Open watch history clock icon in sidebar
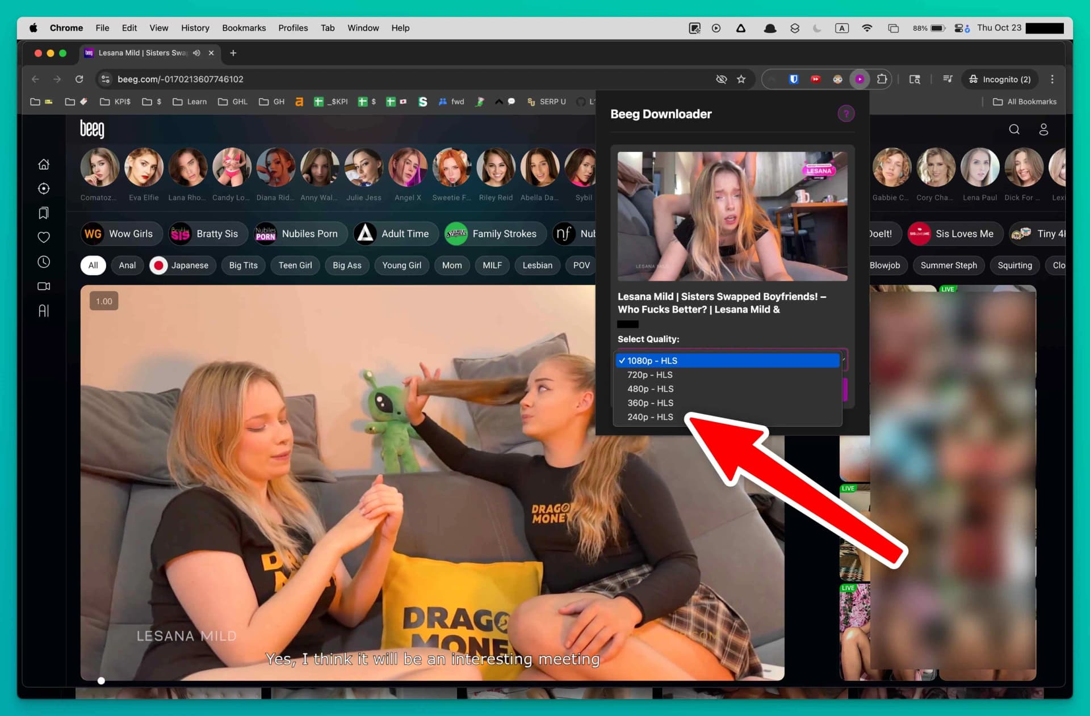The width and height of the screenshot is (1090, 716). click(x=44, y=262)
